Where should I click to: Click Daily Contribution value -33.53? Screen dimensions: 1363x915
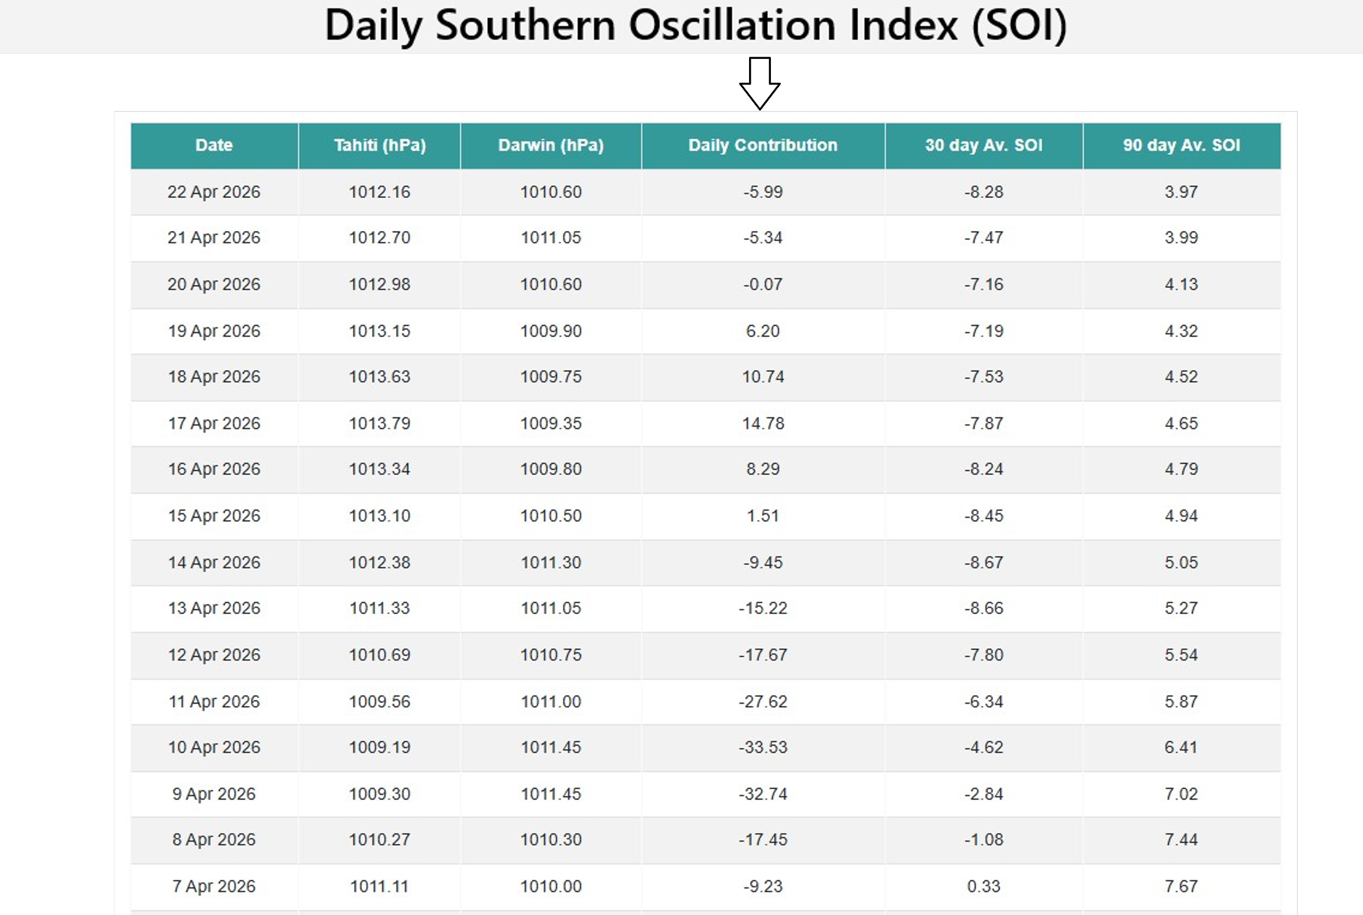(x=762, y=747)
